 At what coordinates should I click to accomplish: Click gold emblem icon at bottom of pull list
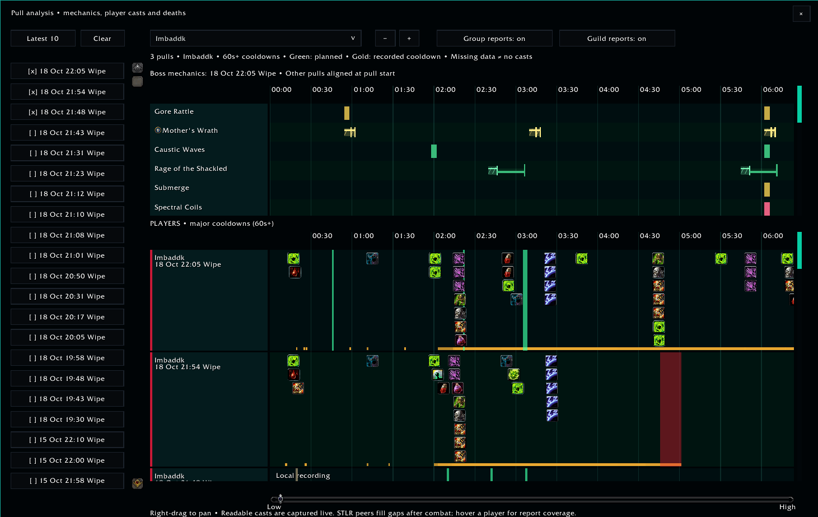pyautogui.click(x=137, y=483)
